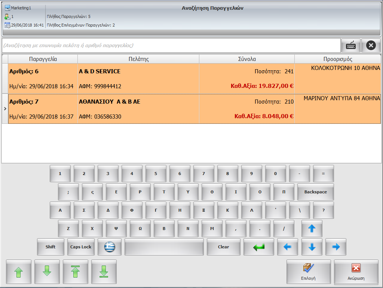The height and width of the screenshot is (288, 383).
Task: Click the row indicator arrow of order 7
Action: point(5,109)
